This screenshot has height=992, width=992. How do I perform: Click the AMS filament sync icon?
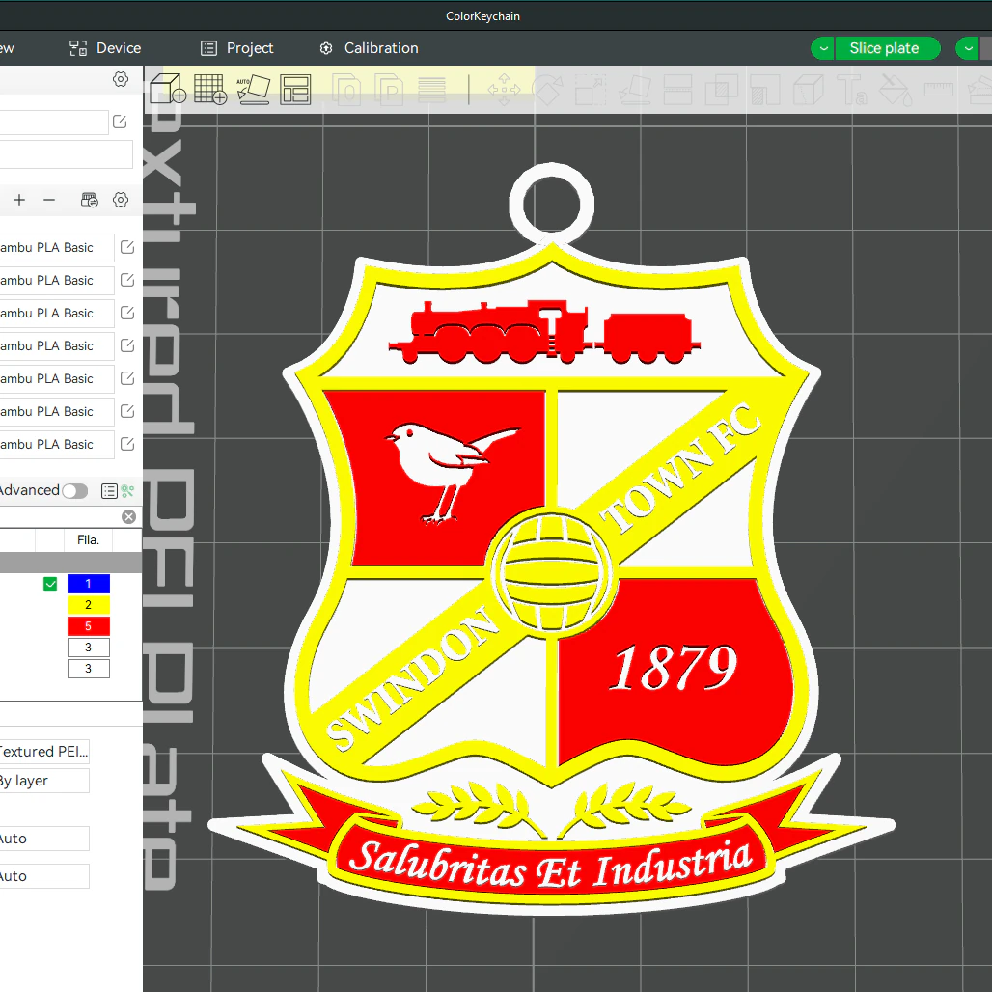[x=89, y=200]
